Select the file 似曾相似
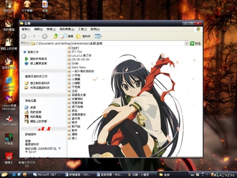Screen dimensions: 237x178 pyautogui.click(x=77, y=99)
